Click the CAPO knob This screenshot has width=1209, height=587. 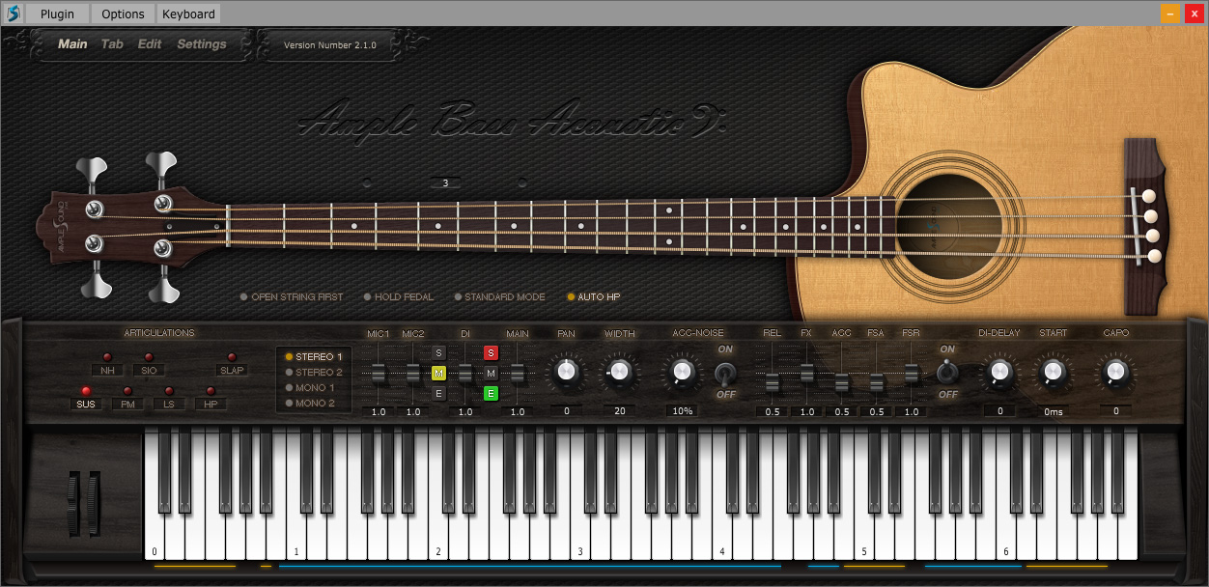1115,372
